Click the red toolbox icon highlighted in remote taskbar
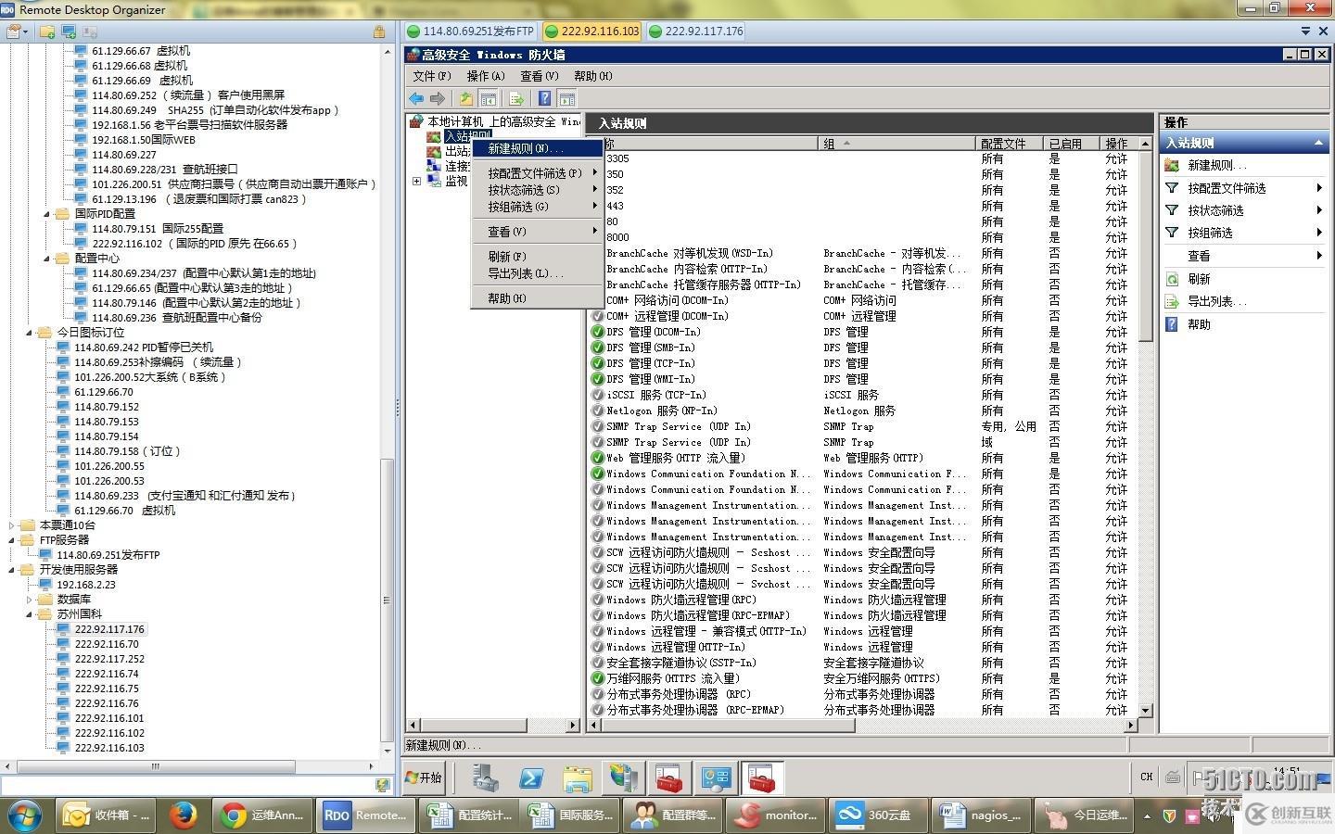The height and width of the screenshot is (834, 1335). pos(762,778)
